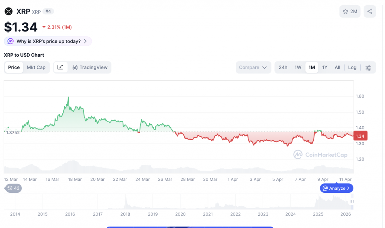Screen dimensions: 385x228
Task: Select the 1Y time range tab
Action: point(324,67)
